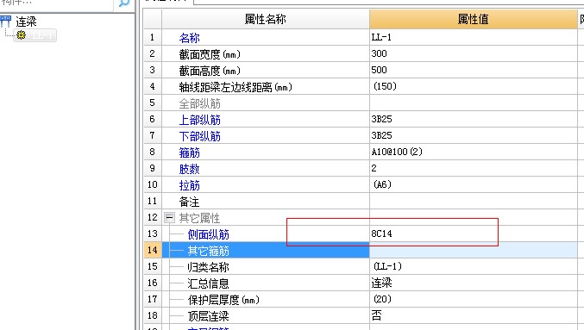The width and height of the screenshot is (584, 330).
Task: Click the 其它属性 group label
Action: coord(199,218)
